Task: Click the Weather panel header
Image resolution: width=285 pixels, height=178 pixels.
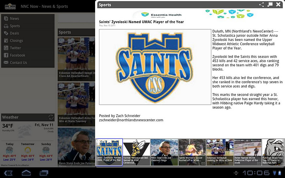Action: point(28,117)
